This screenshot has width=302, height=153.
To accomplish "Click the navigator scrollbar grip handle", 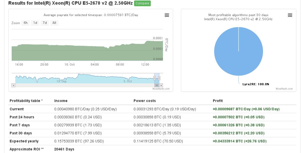I will point(157,85).
